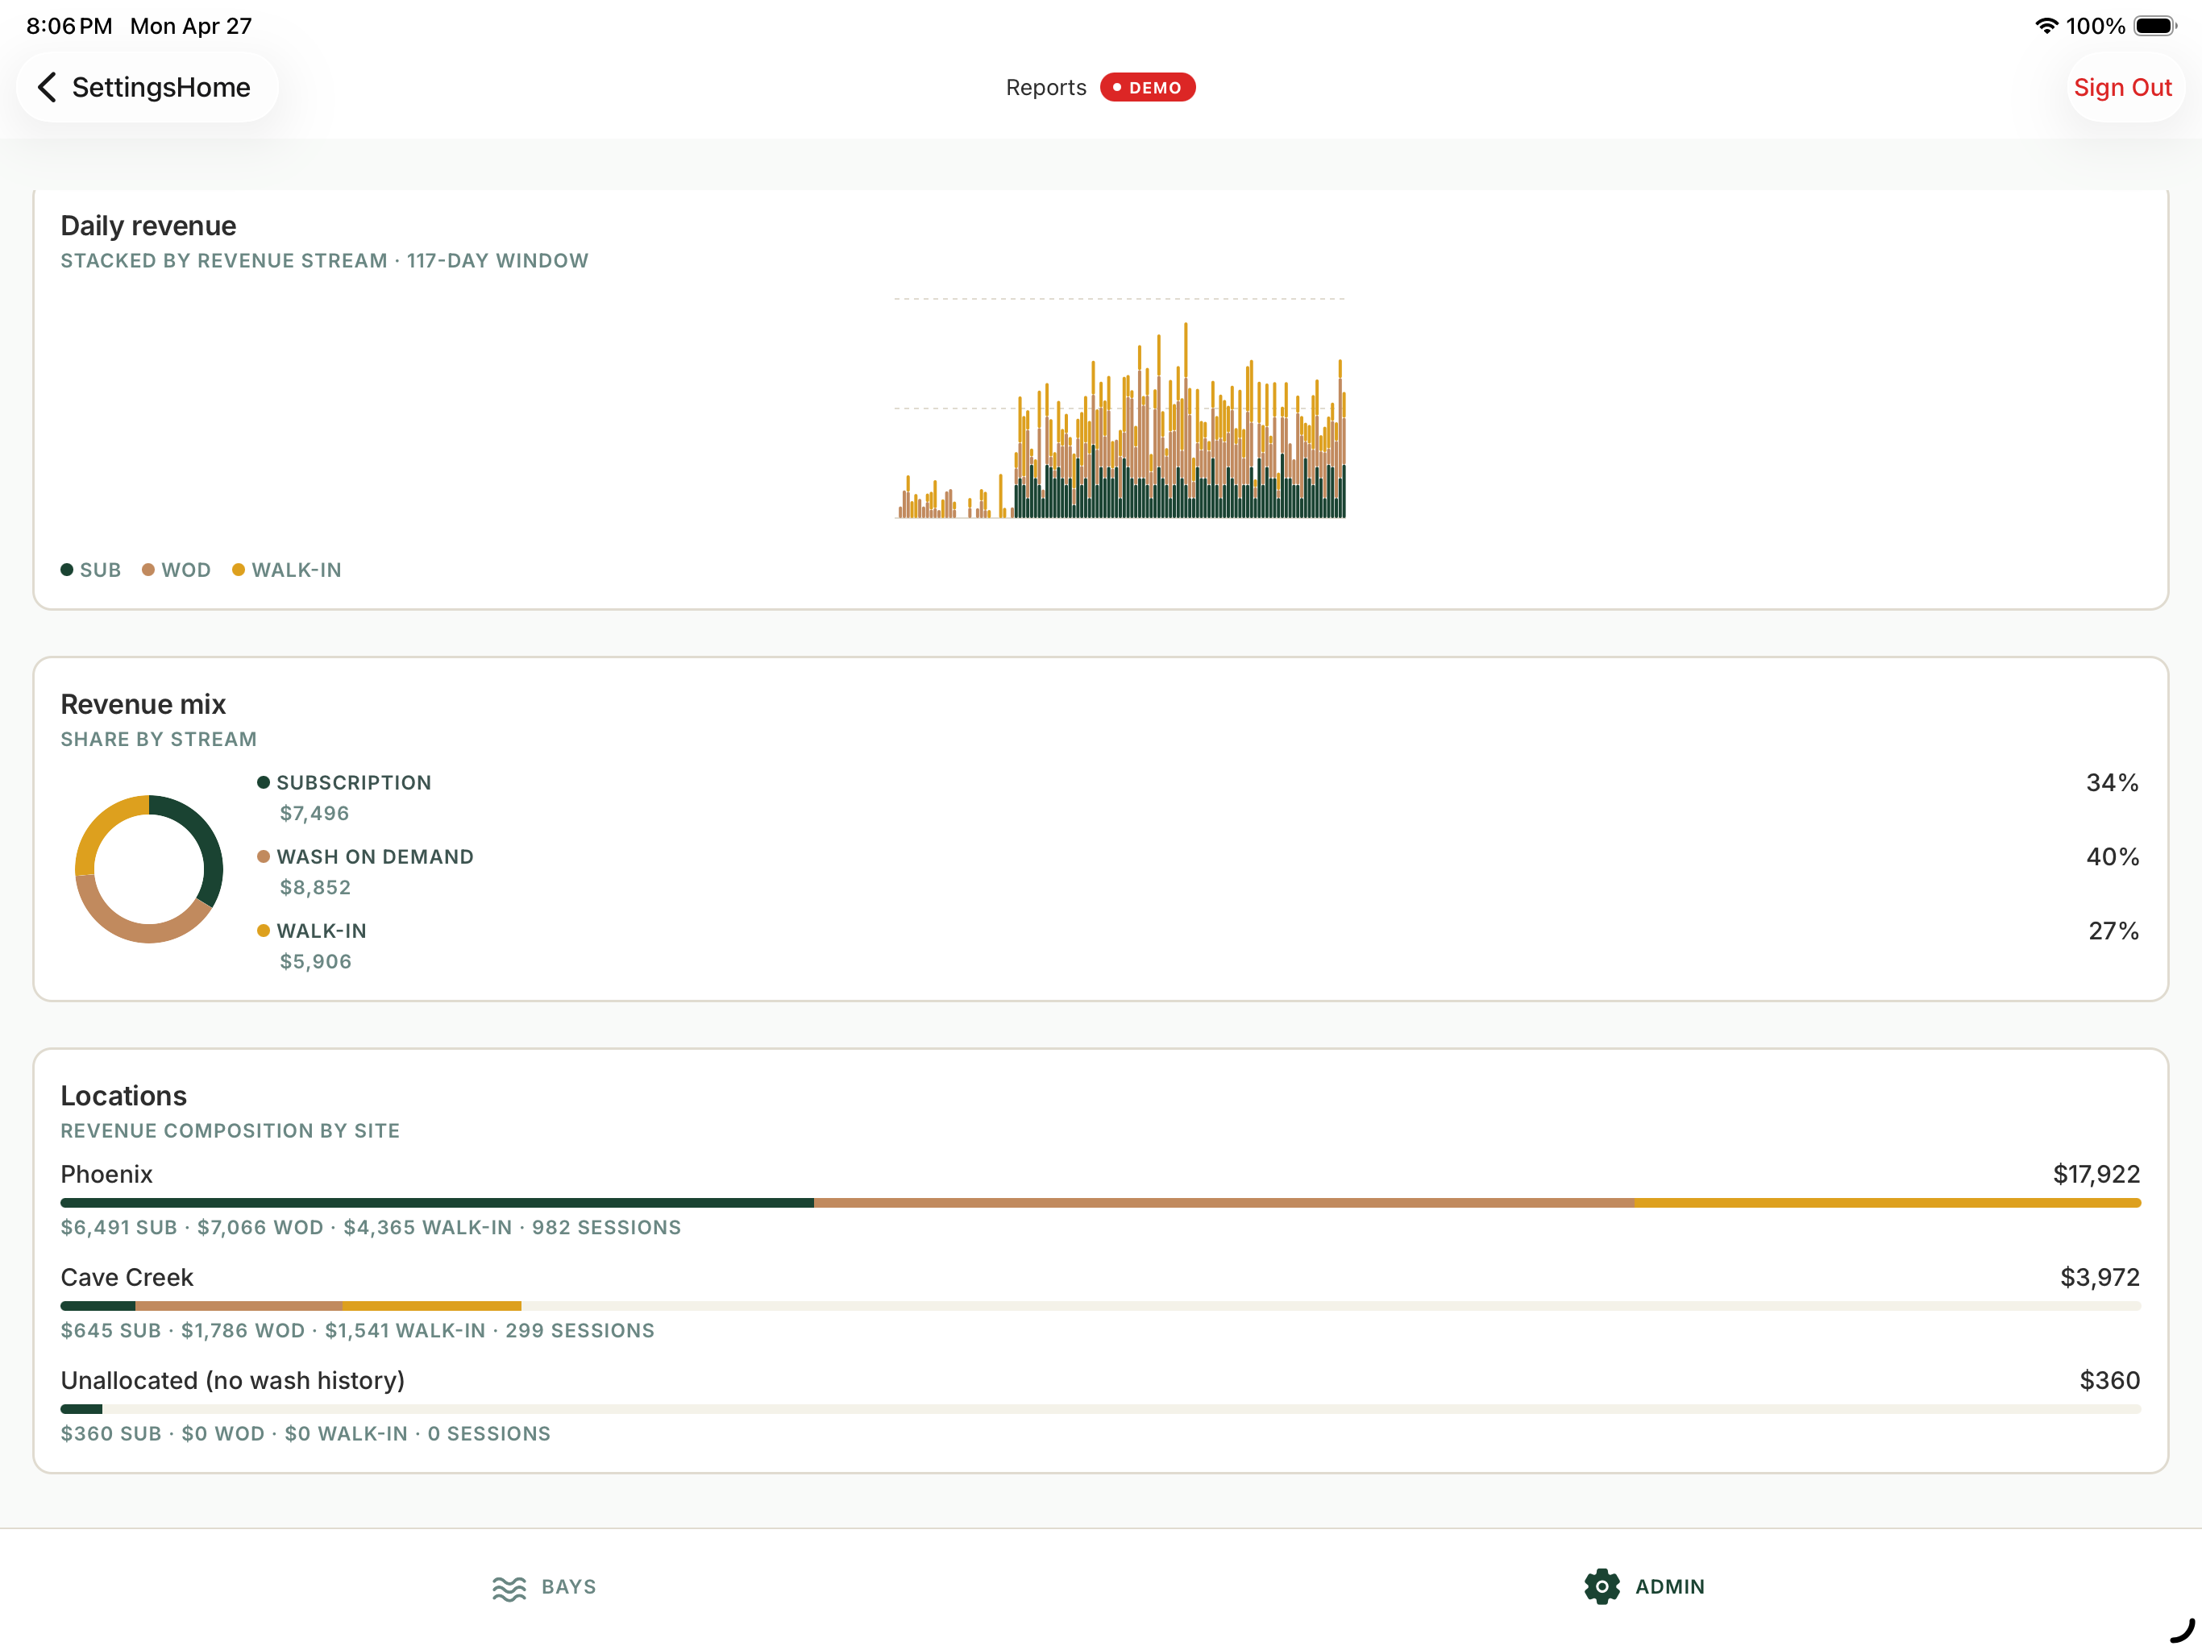The height and width of the screenshot is (1650, 2202).
Task: Tap the battery status icon
Action: coord(2155,26)
